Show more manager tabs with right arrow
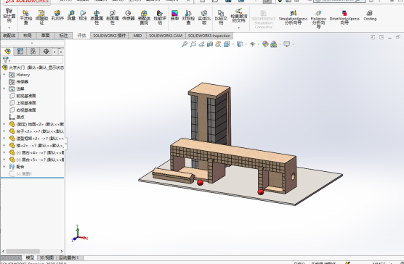 coord(61,51)
